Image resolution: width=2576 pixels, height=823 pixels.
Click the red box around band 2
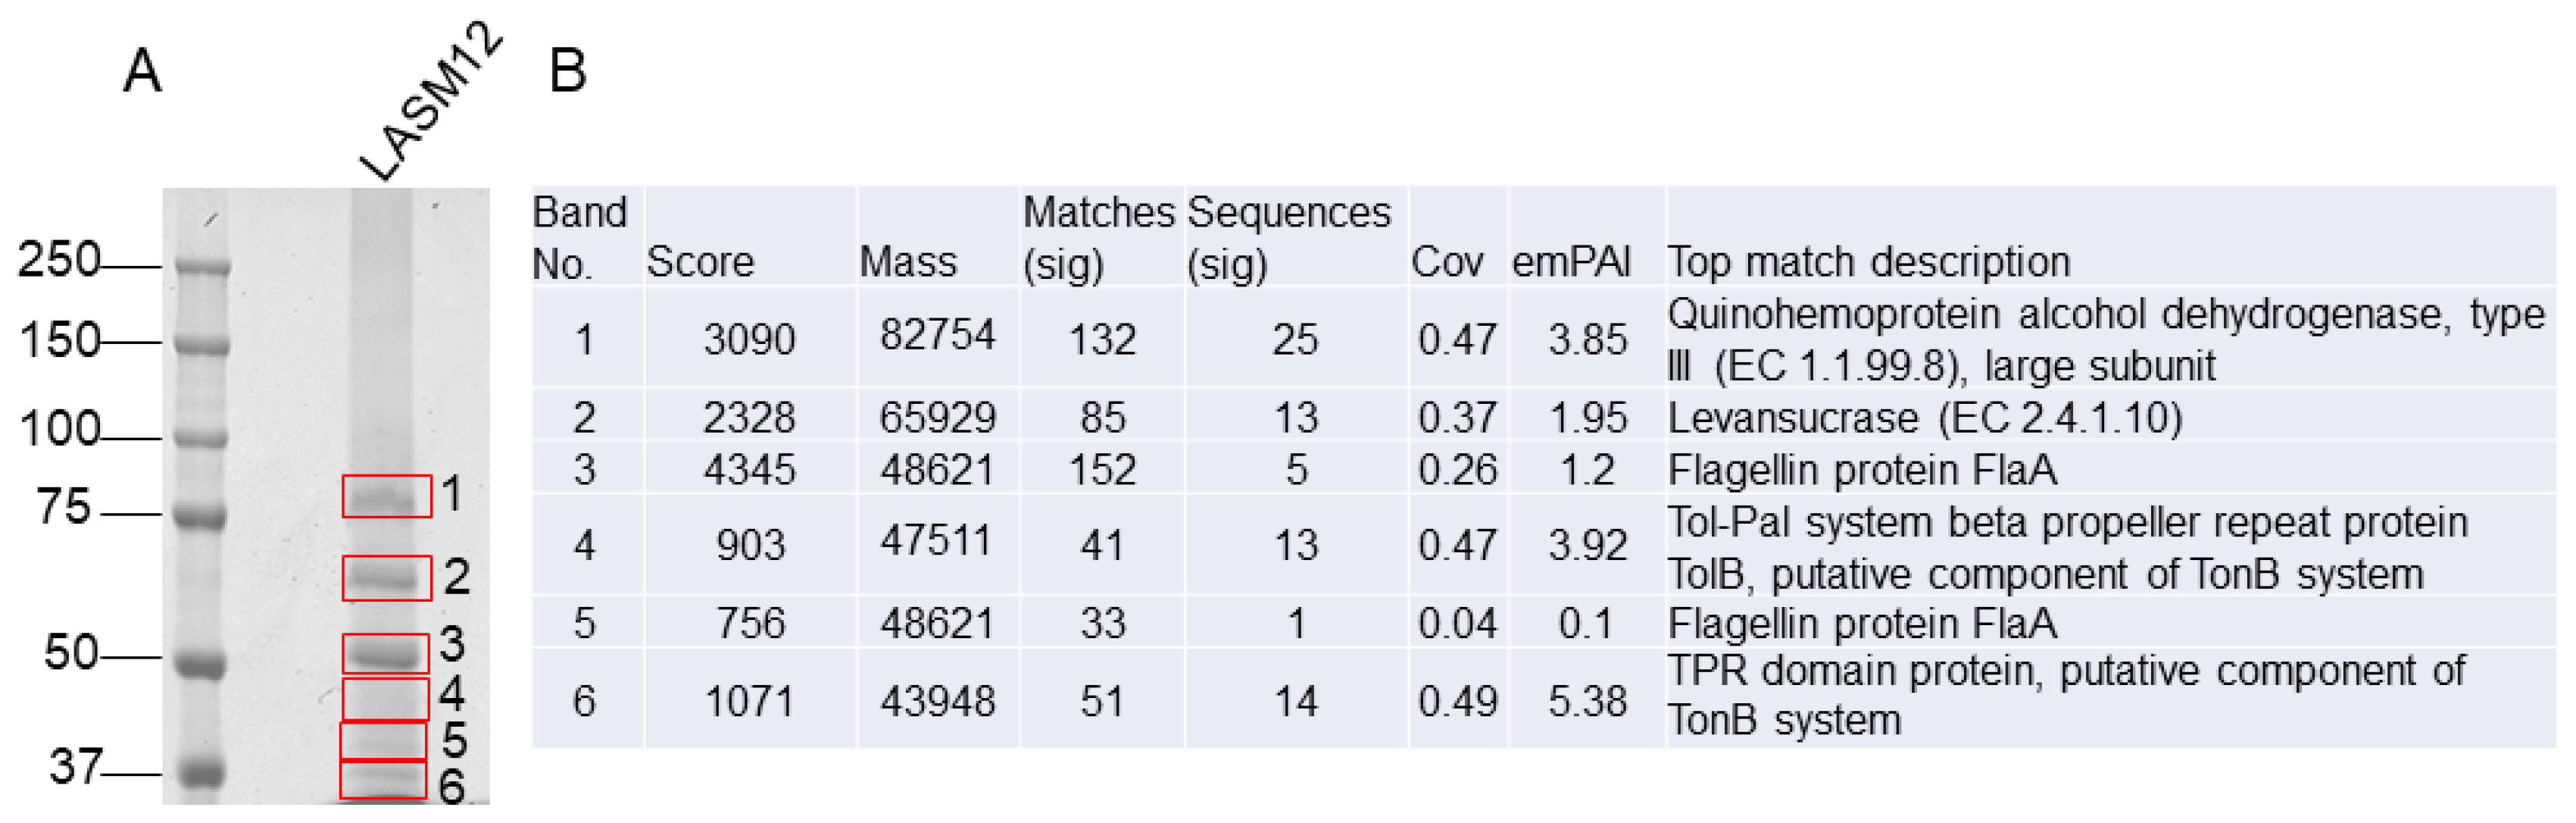(x=386, y=578)
